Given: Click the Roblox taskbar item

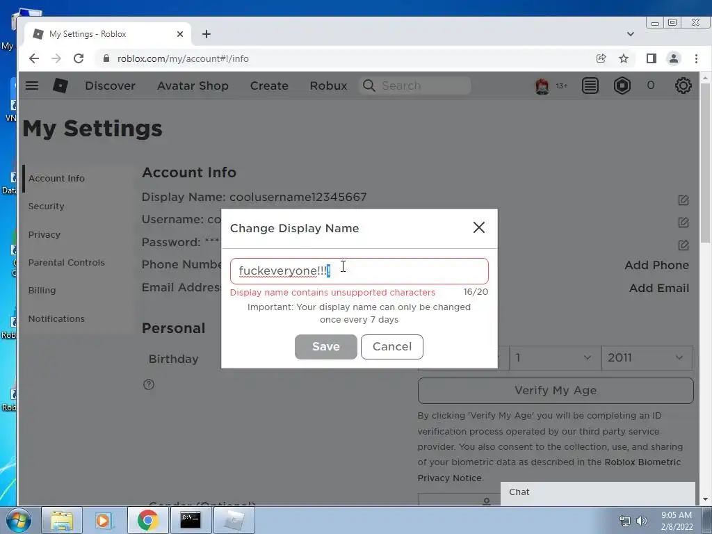Looking at the screenshot, I should [x=234, y=520].
